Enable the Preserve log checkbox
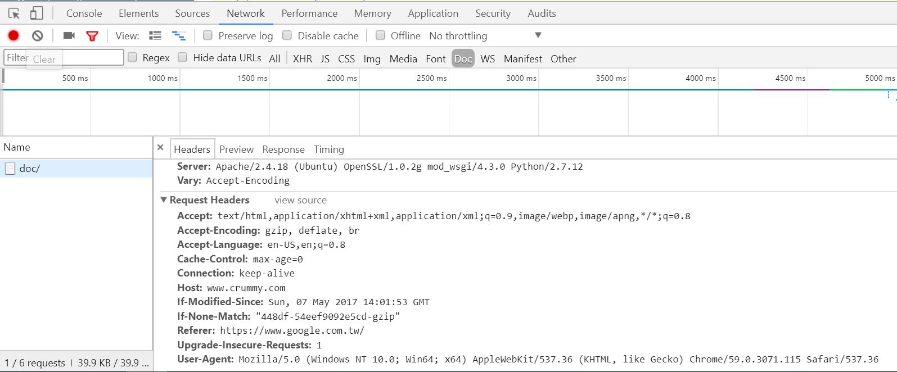 pyautogui.click(x=208, y=35)
